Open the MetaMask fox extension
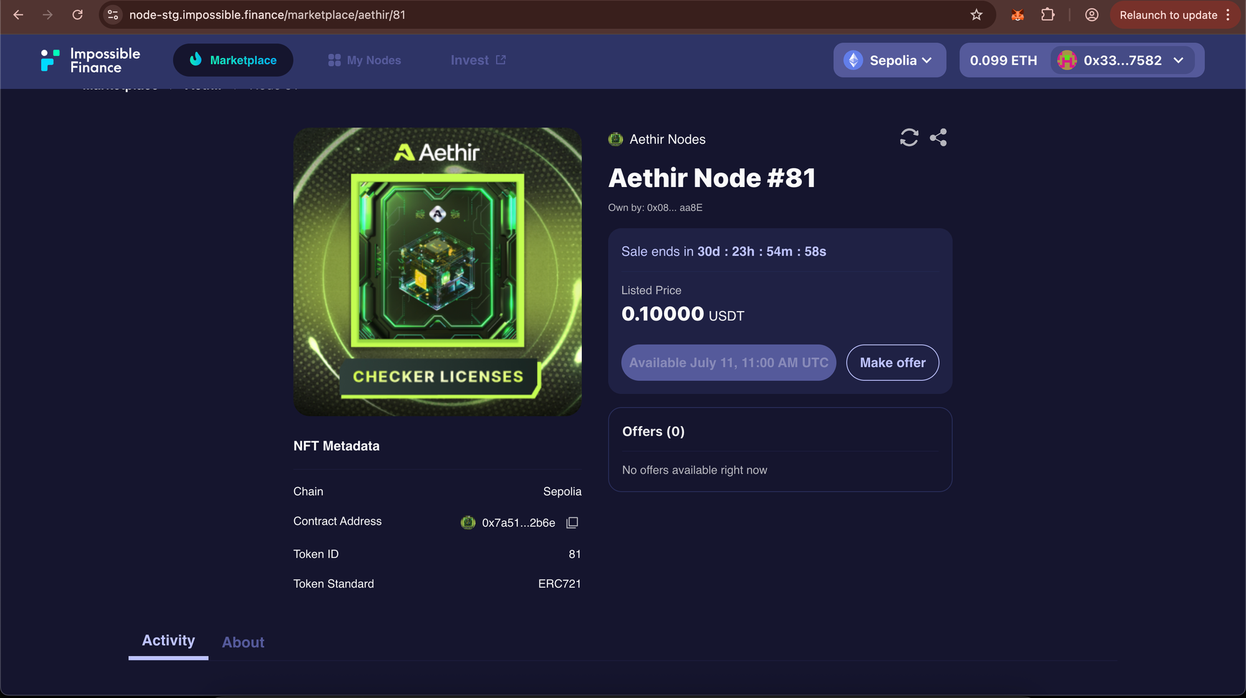 1017,15
